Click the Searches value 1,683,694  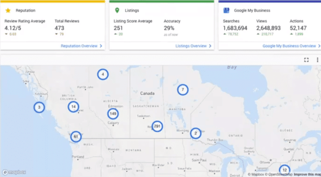pos(235,28)
